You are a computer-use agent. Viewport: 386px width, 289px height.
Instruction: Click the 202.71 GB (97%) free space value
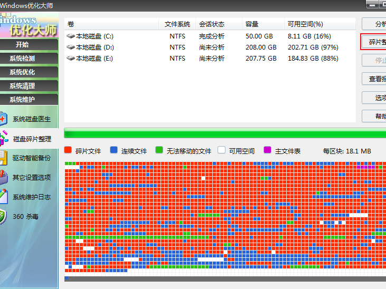(x=313, y=47)
